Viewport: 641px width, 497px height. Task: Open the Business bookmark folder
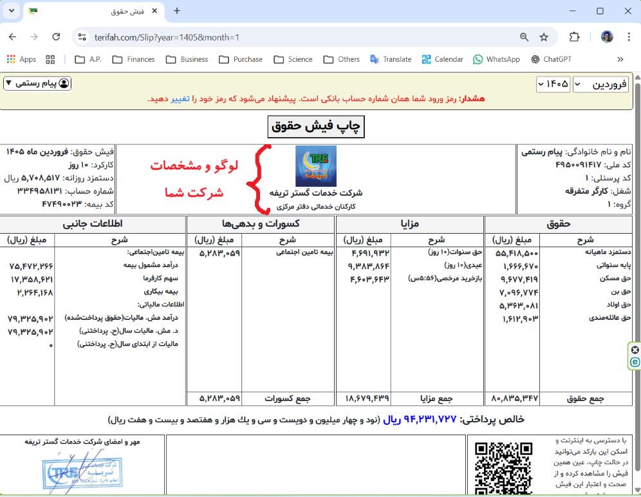click(187, 59)
